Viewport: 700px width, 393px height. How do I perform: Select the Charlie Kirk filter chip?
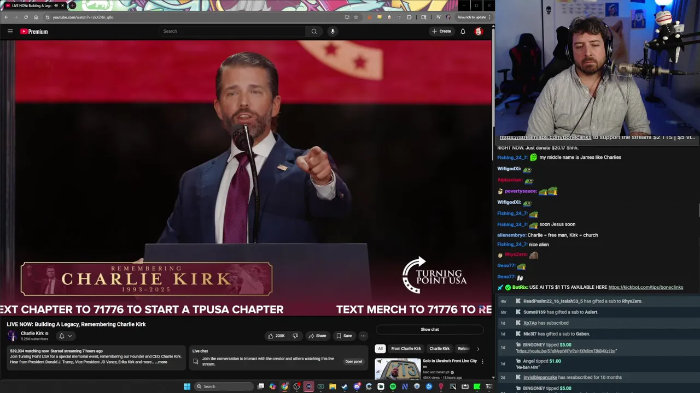tap(439, 348)
